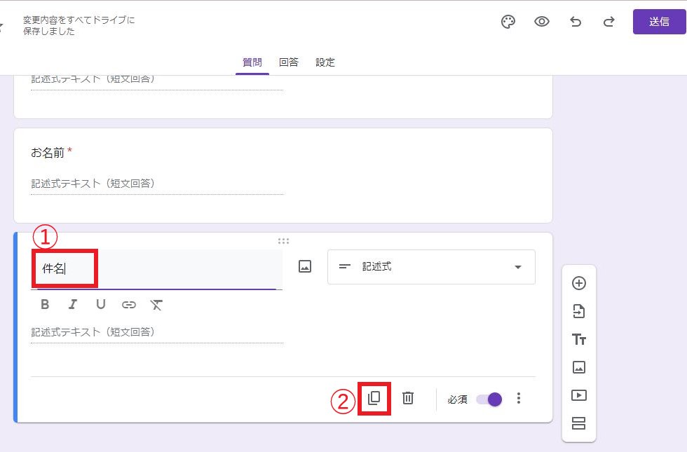Click the purple 送信 send button
This screenshot has width=687, height=452.
tap(659, 22)
